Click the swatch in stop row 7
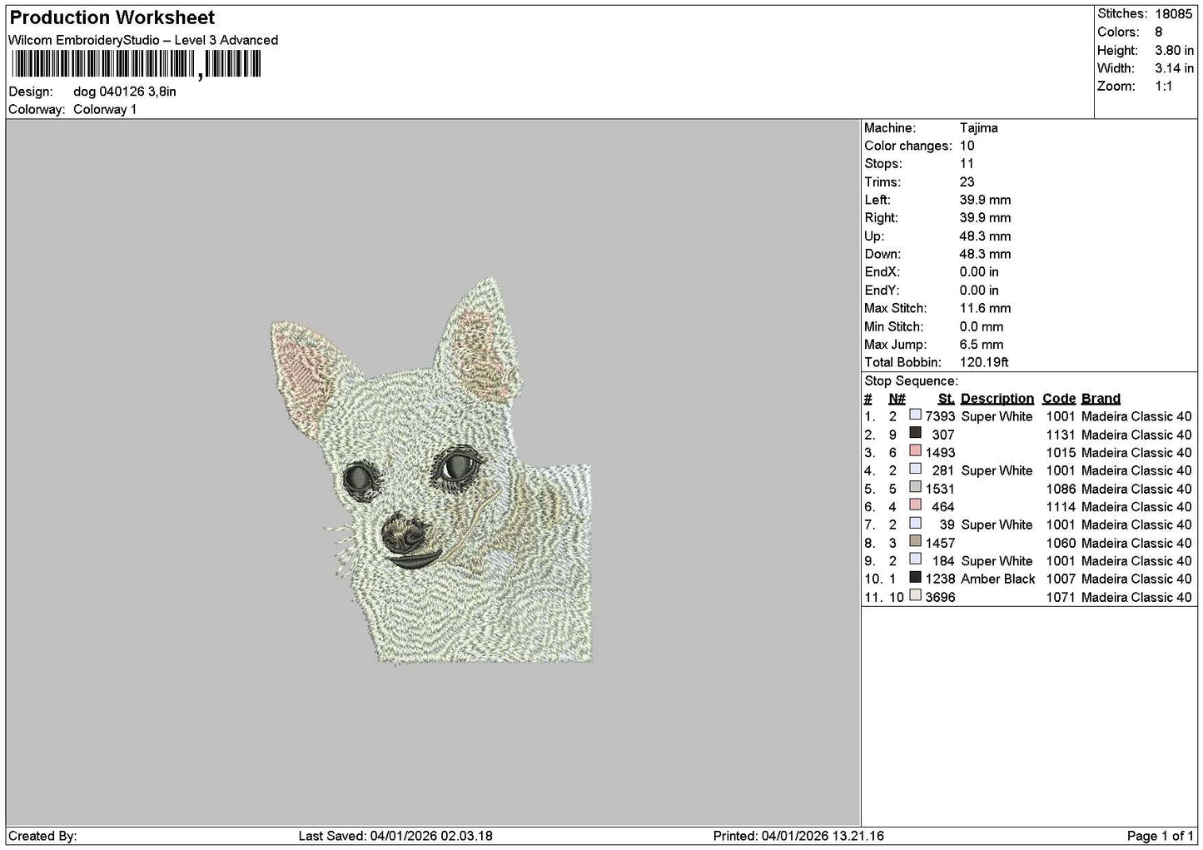Viewport: 1203px width, 850px height. 916,523
